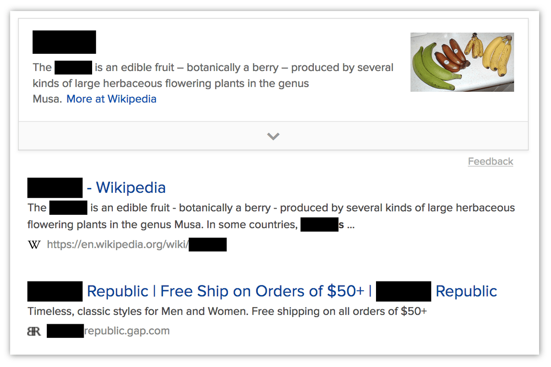Open the Wikipedia search result title
The width and height of the screenshot is (551, 367).
tap(96, 187)
